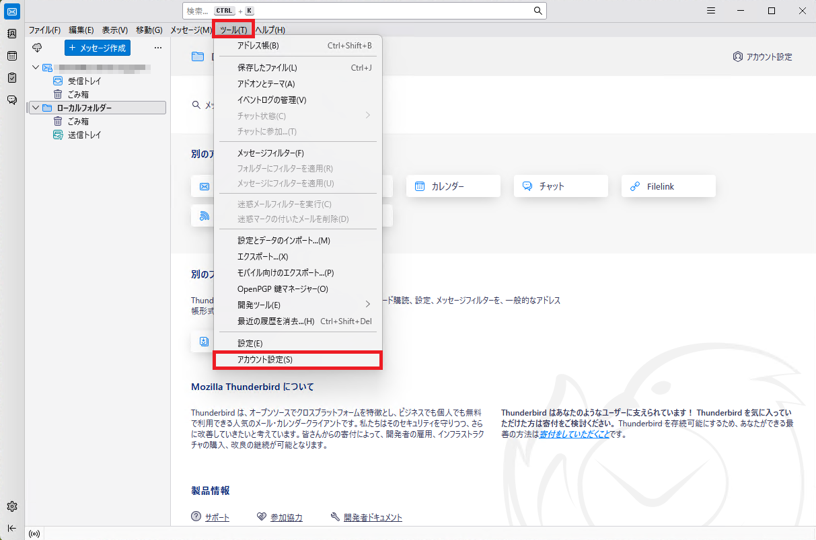Choose イベントログの管理(V) menu entry
This screenshot has width=816, height=540.
(298, 100)
